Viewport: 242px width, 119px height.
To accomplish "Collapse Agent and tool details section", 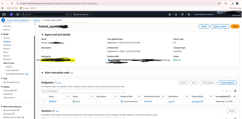I will (x=42, y=35).
